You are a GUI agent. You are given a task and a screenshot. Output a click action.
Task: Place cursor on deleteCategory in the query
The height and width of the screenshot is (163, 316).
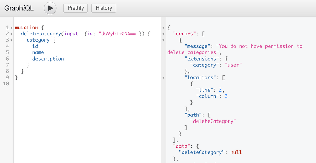(40, 34)
